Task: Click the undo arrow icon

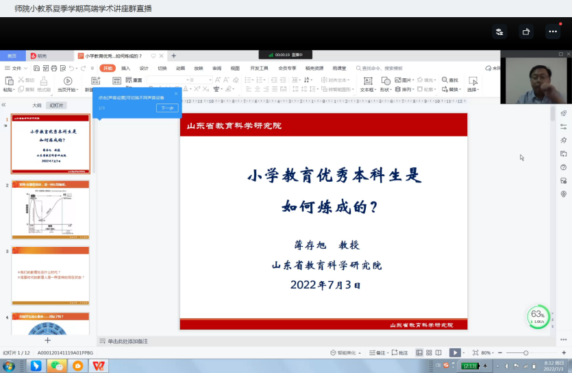Action: tap(71, 69)
